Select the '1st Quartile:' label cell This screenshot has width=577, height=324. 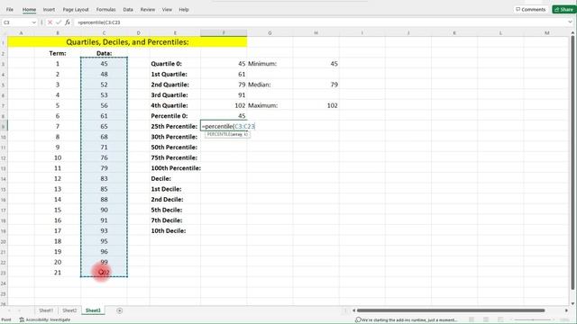pos(175,74)
